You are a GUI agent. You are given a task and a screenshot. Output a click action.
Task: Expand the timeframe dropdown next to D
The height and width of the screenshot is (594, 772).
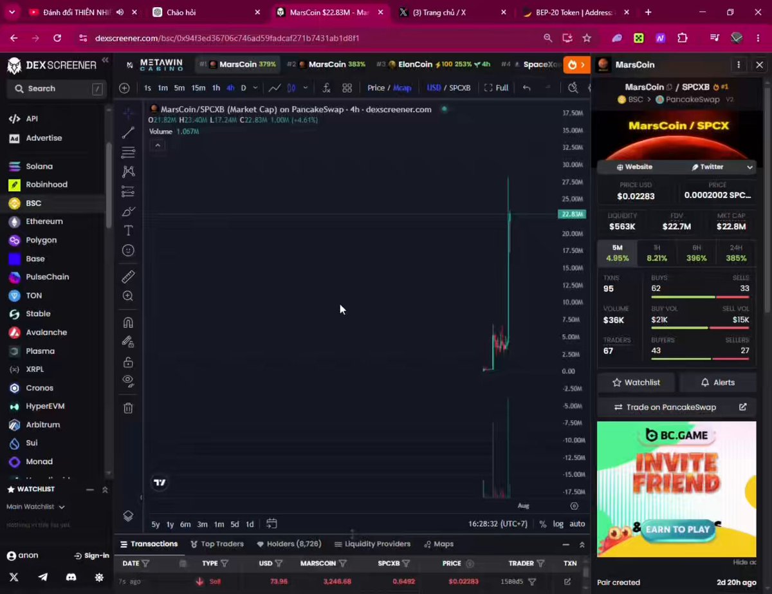point(255,88)
